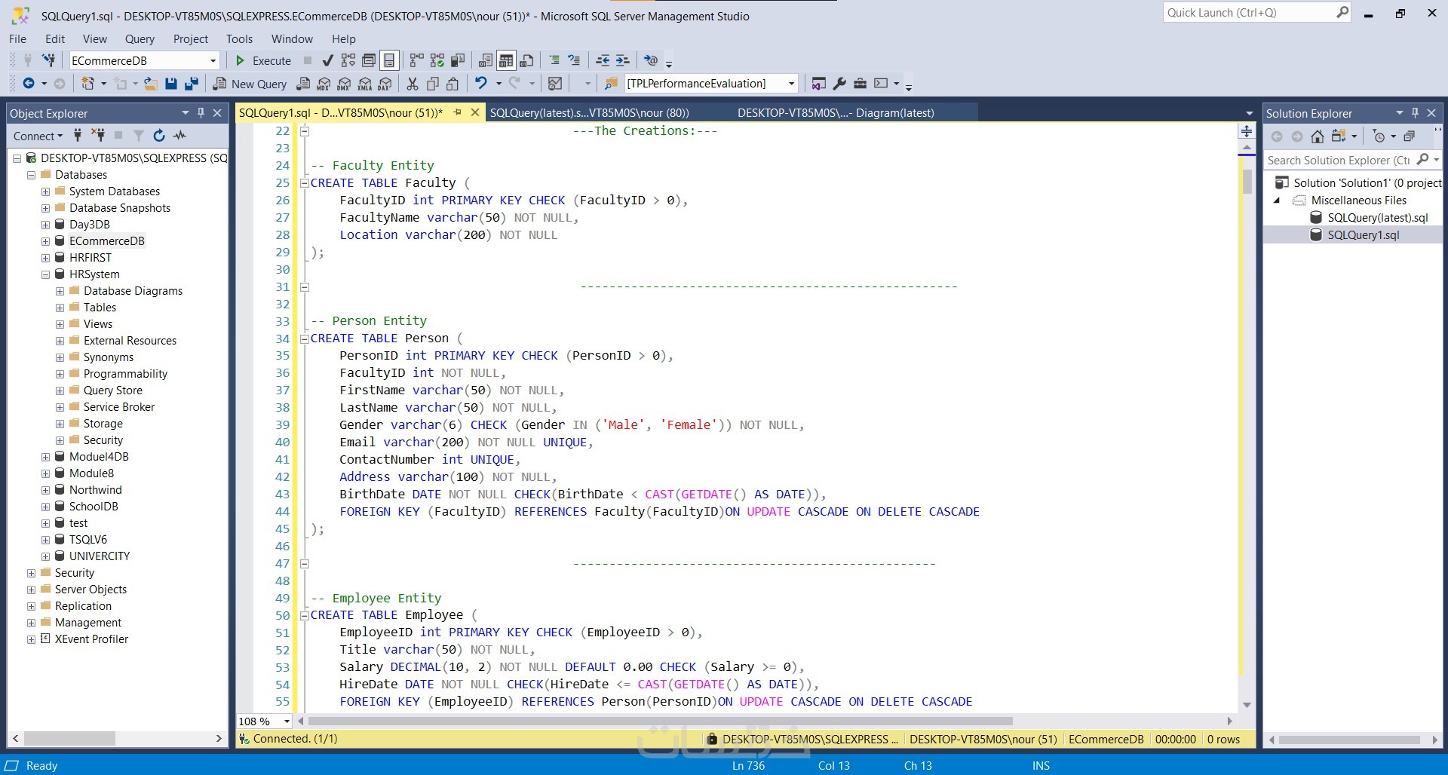Viewport: 1448px width, 775px height.
Task: Click the Properties wrench icon in toolbar
Action: 839,84
